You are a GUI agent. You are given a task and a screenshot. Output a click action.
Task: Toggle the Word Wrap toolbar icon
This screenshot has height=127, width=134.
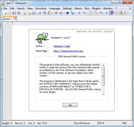(102, 13)
